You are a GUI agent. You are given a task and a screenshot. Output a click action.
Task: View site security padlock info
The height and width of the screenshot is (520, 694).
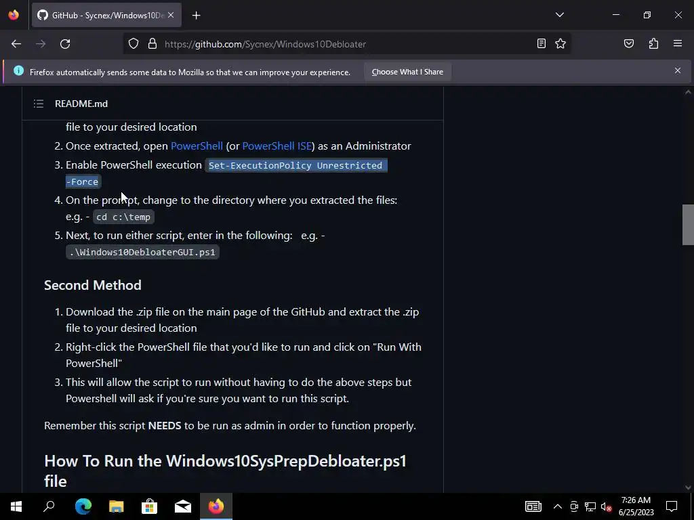152,44
